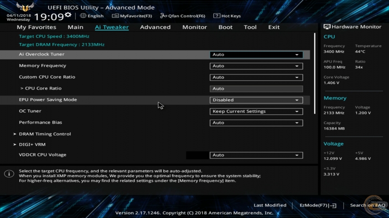Click +5V reading 4.986 V
The height and width of the screenshot is (218, 389).
coord(363,159)
